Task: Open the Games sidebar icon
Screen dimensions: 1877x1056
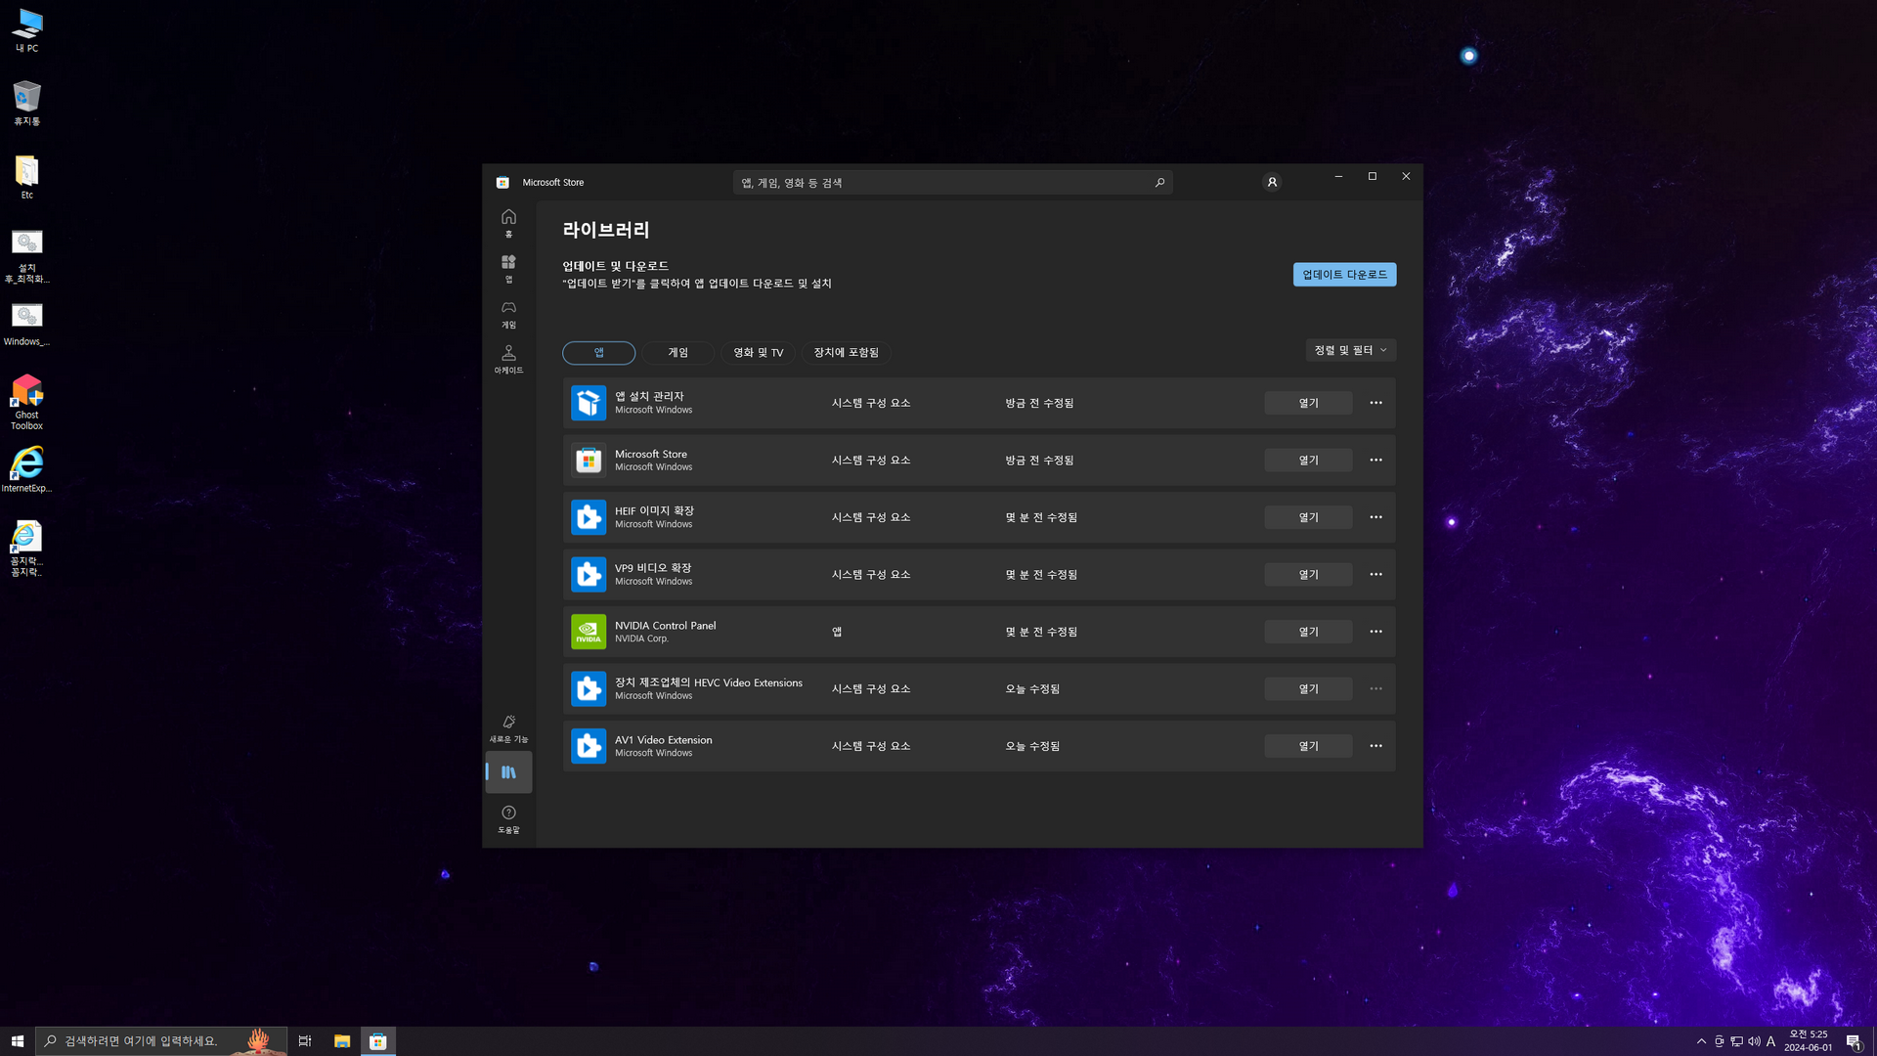Action: click(x=508, y=313)
